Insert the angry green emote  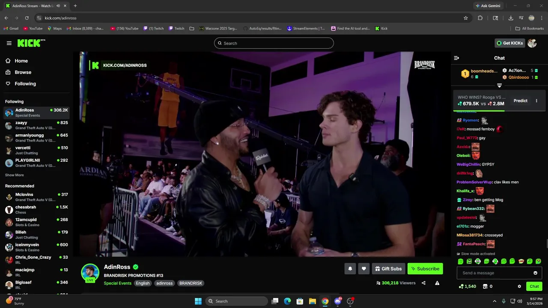pyautogui.click(x=469, y=261)
